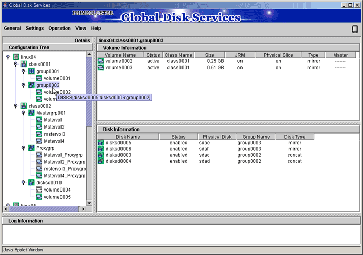Click the group0003 group icon
This screenshot has width=363, height=255.
point(31,85)
